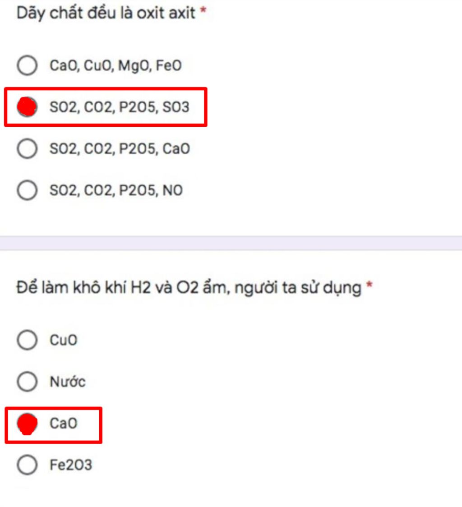Click the answer text 'SO2, CO2, P2O5, SO3'
462x507 pixels.
(120, 107)
